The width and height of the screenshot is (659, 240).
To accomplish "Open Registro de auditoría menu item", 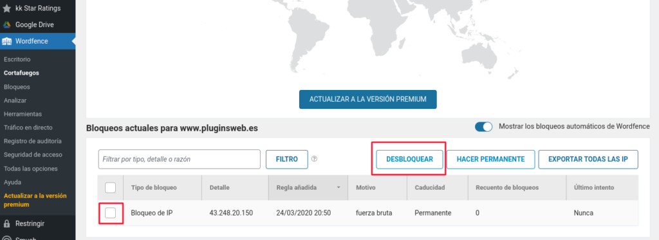I will 33,141.
